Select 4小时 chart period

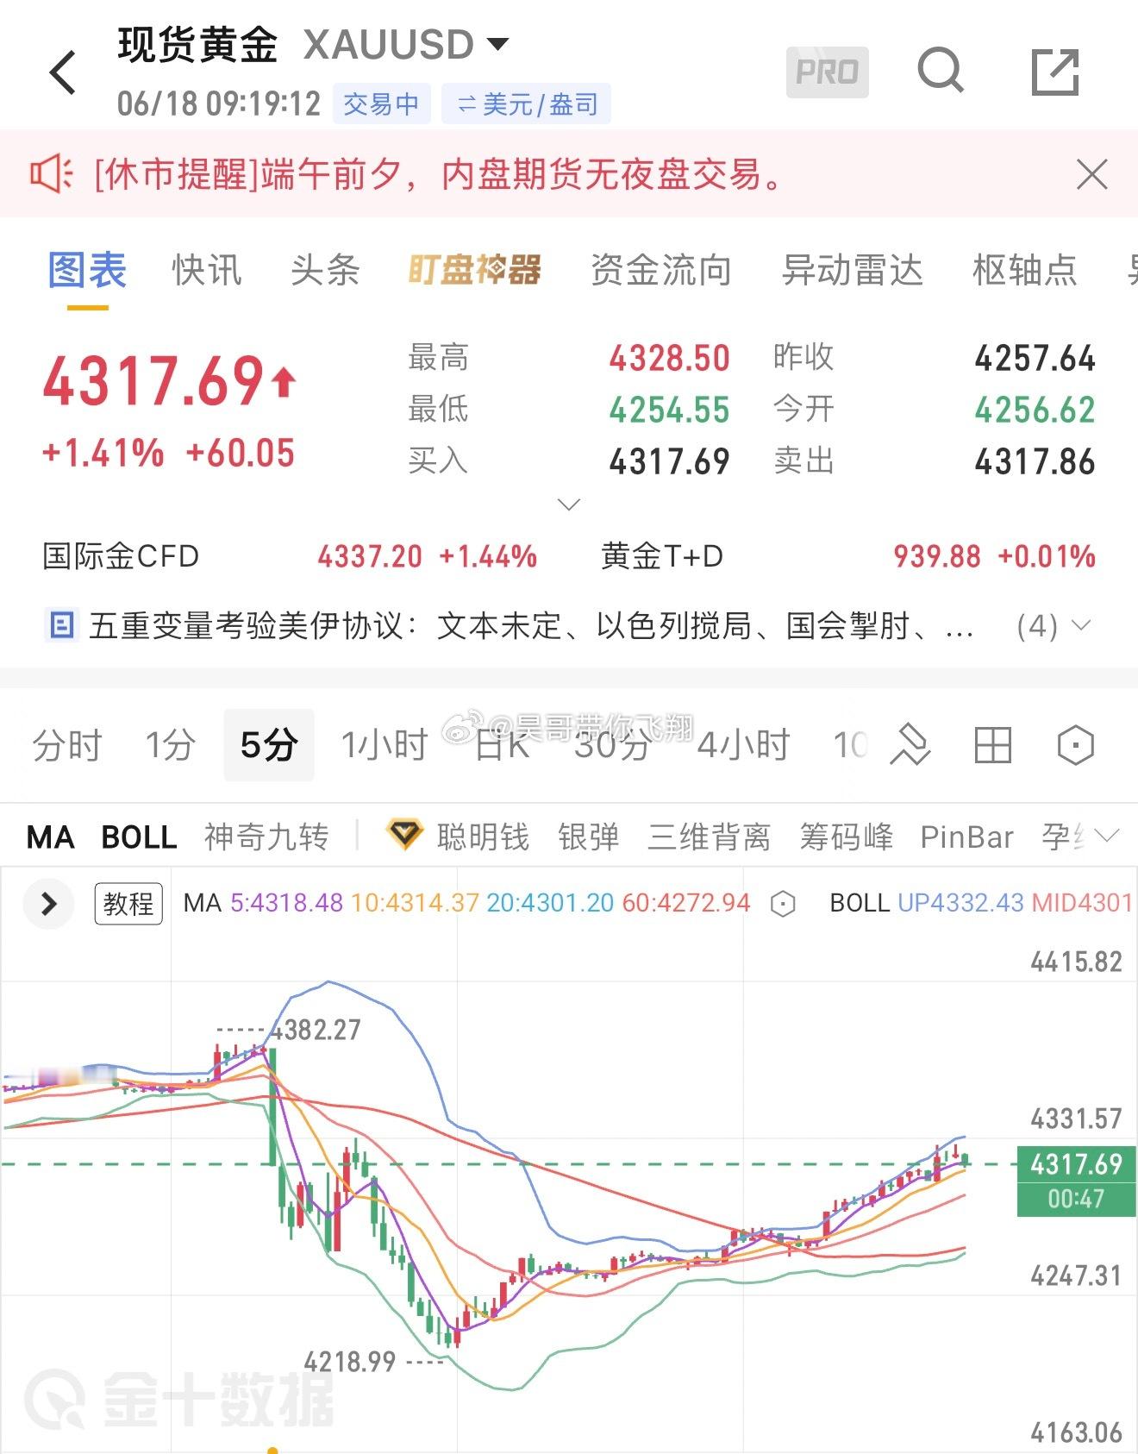tap(743, 745)
